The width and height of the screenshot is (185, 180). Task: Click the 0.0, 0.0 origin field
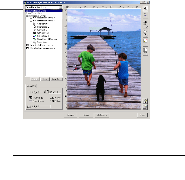pos(38,92)
